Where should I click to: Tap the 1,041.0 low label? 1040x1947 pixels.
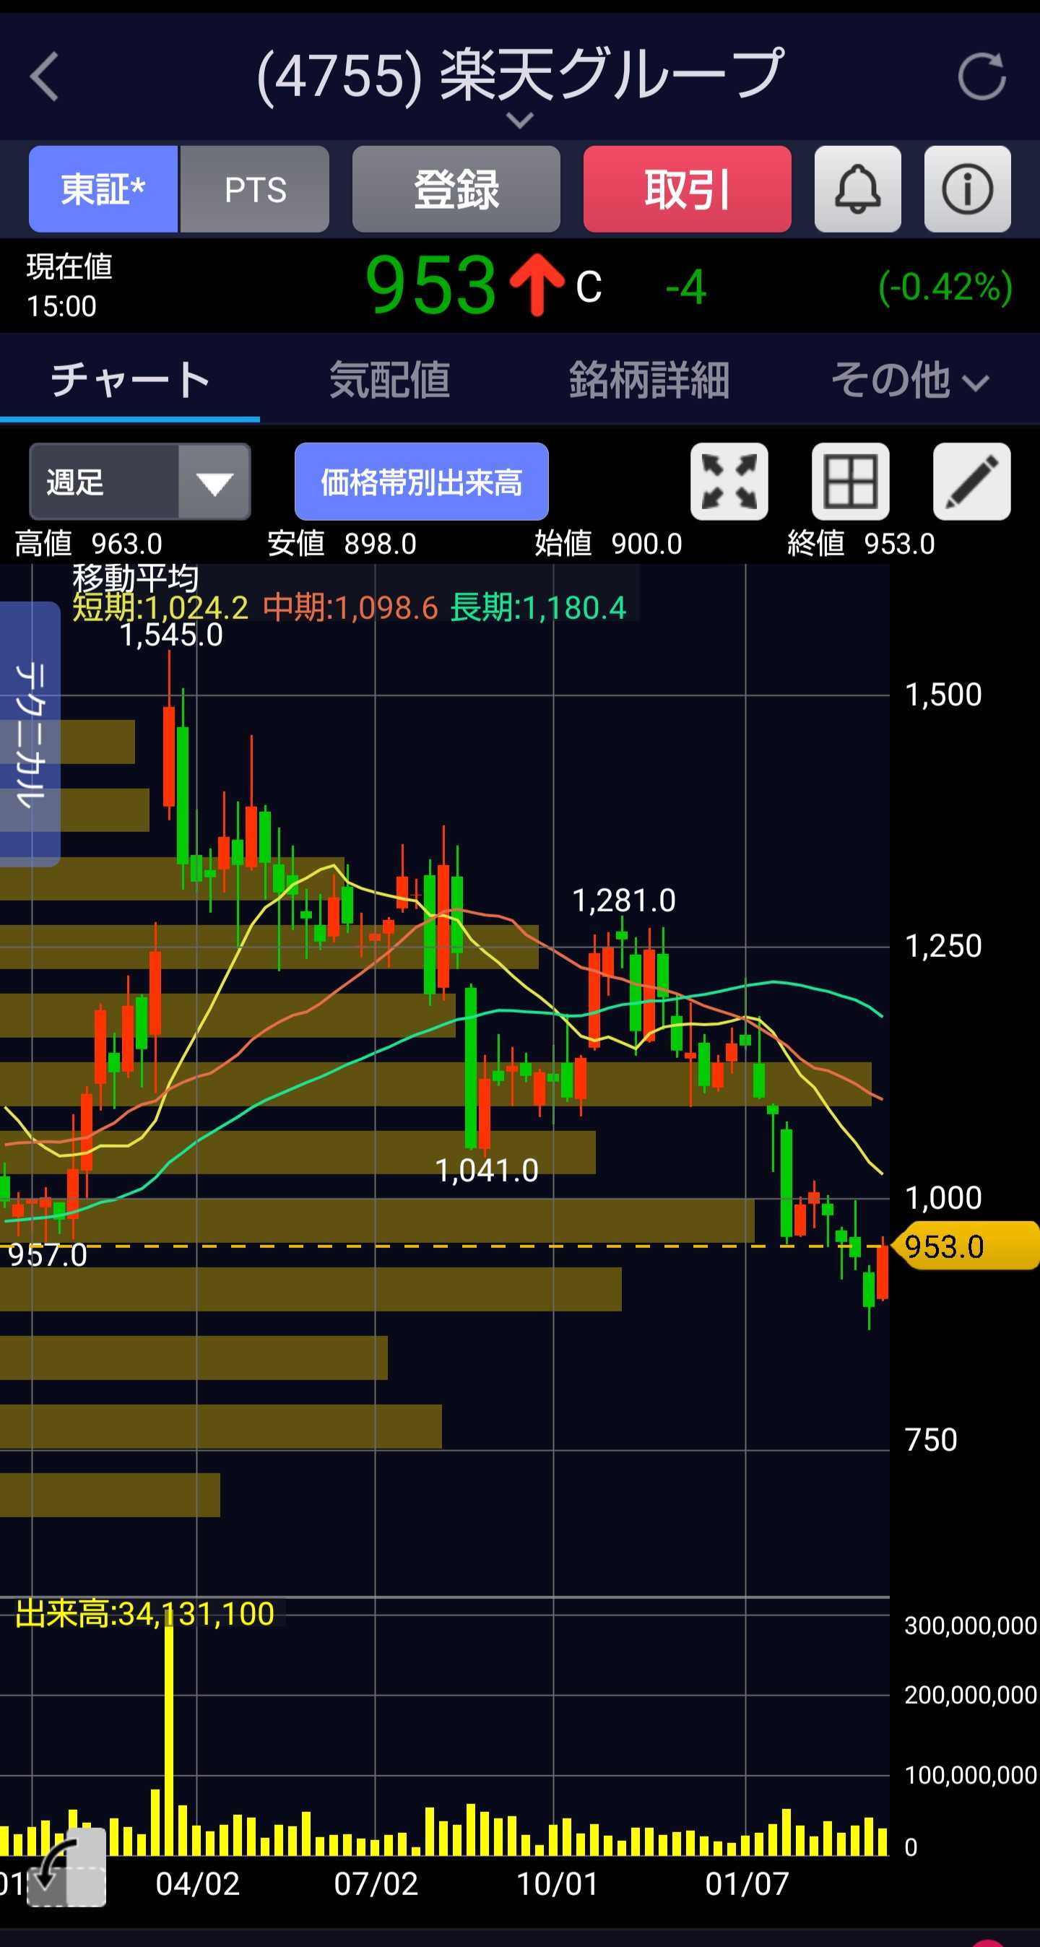click(x=487, y=1171)
